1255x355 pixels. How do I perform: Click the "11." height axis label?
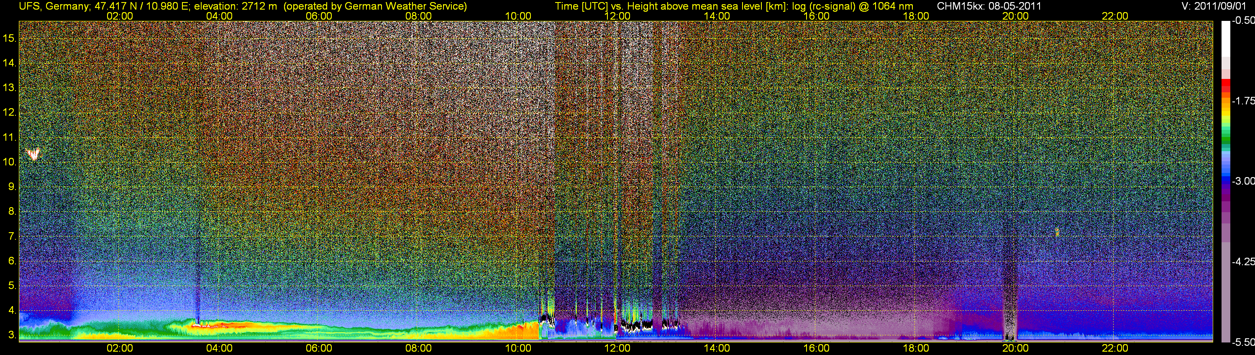(9, 137)
